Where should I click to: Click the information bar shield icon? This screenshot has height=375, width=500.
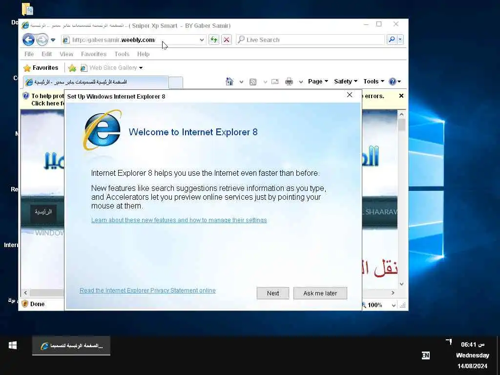point(26,96)
